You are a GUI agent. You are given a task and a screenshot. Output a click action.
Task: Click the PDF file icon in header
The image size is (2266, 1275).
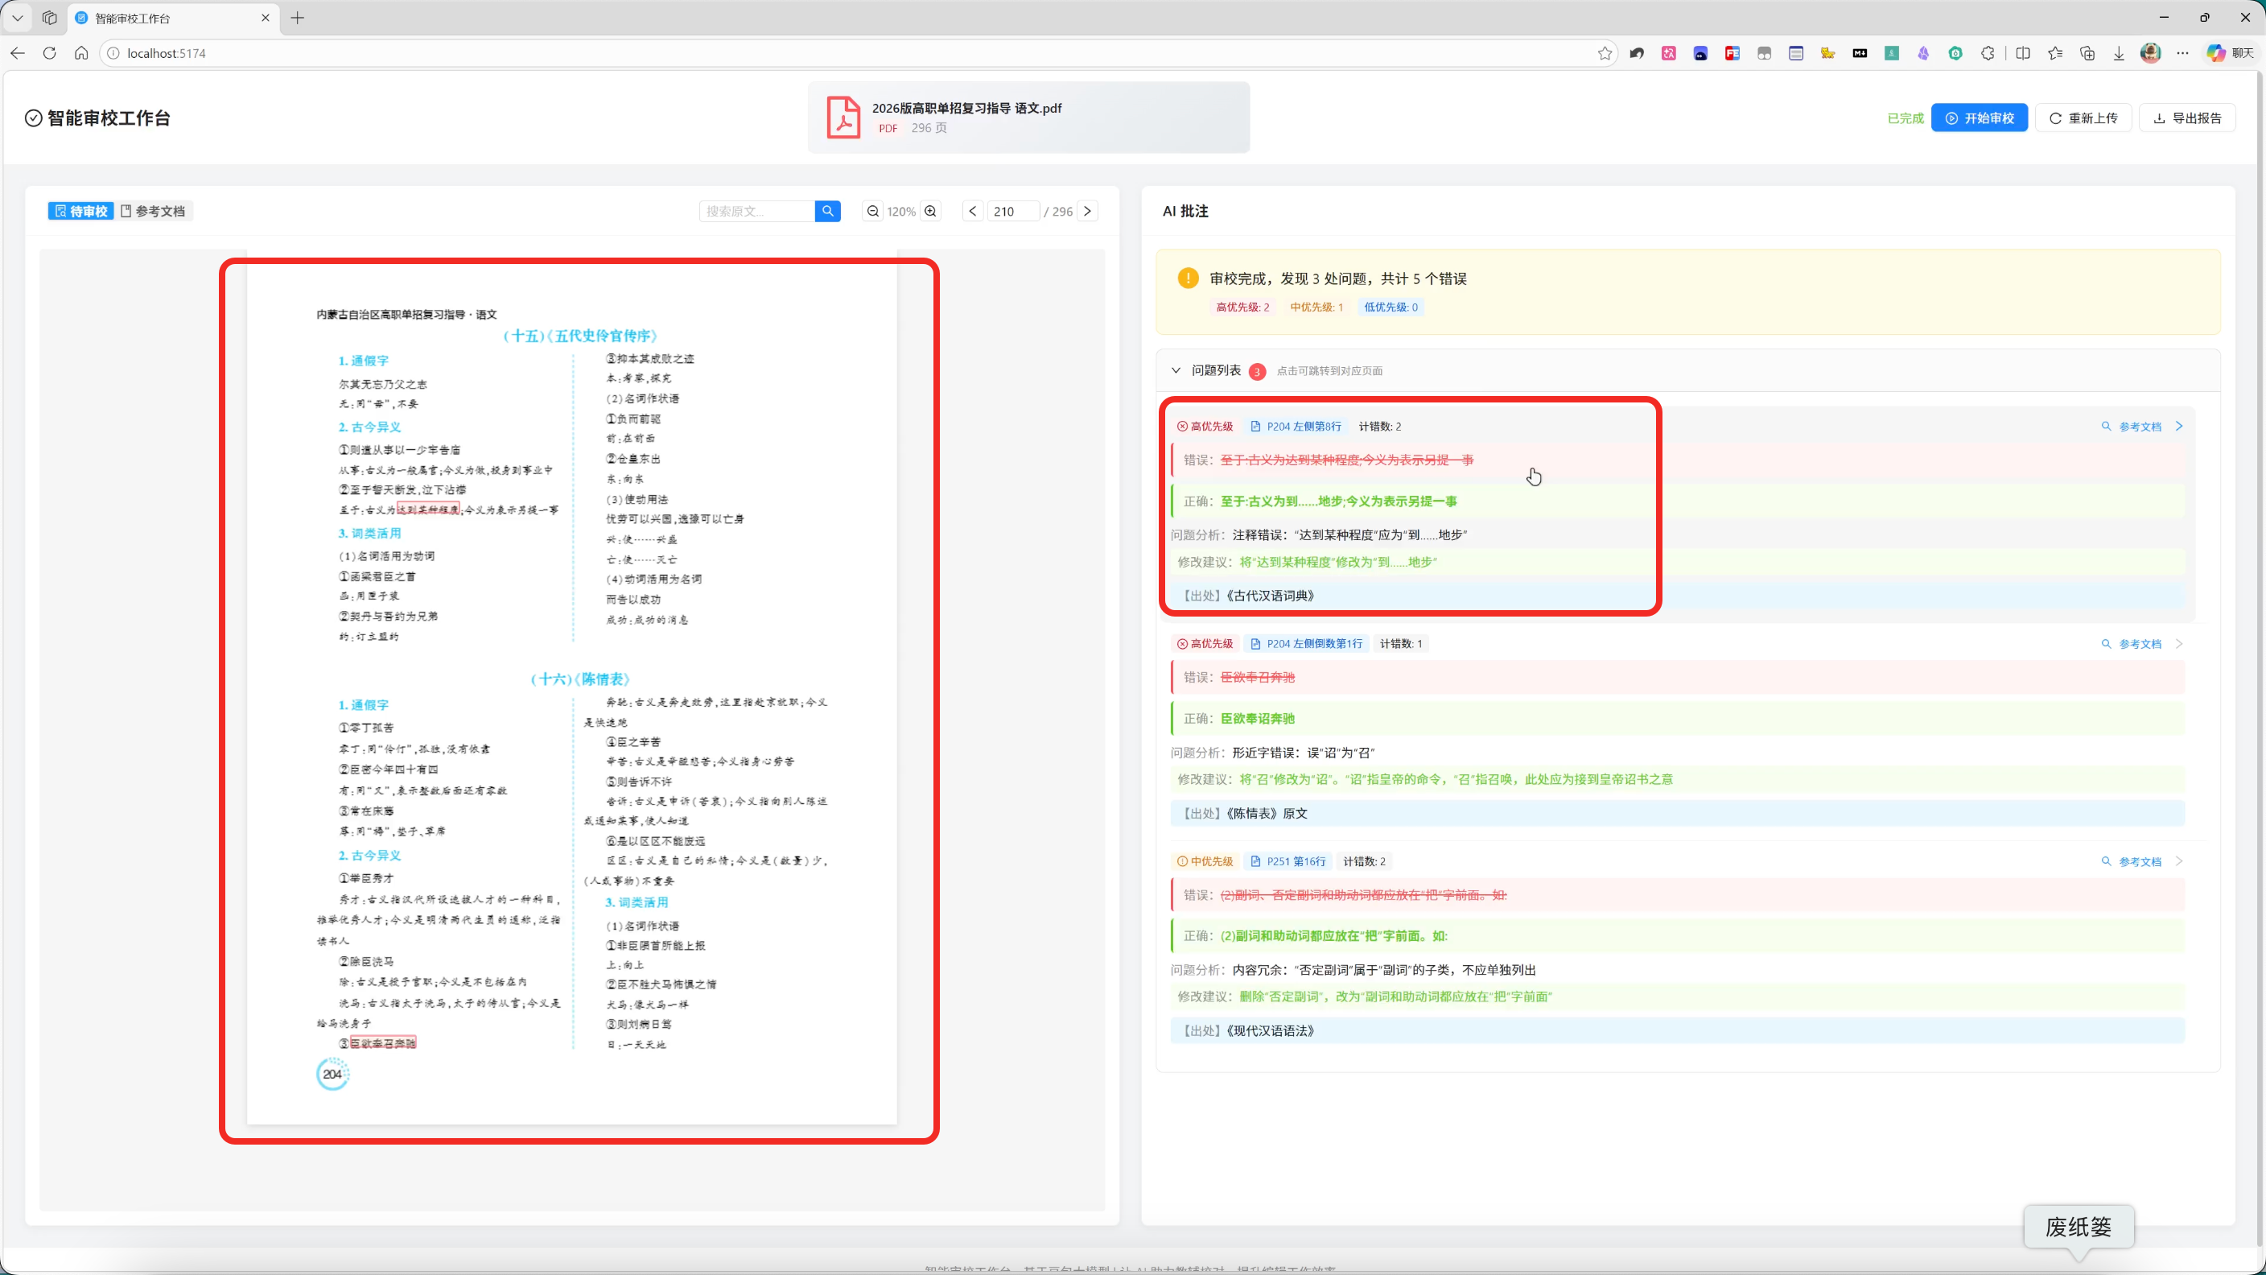click(843, 117)
